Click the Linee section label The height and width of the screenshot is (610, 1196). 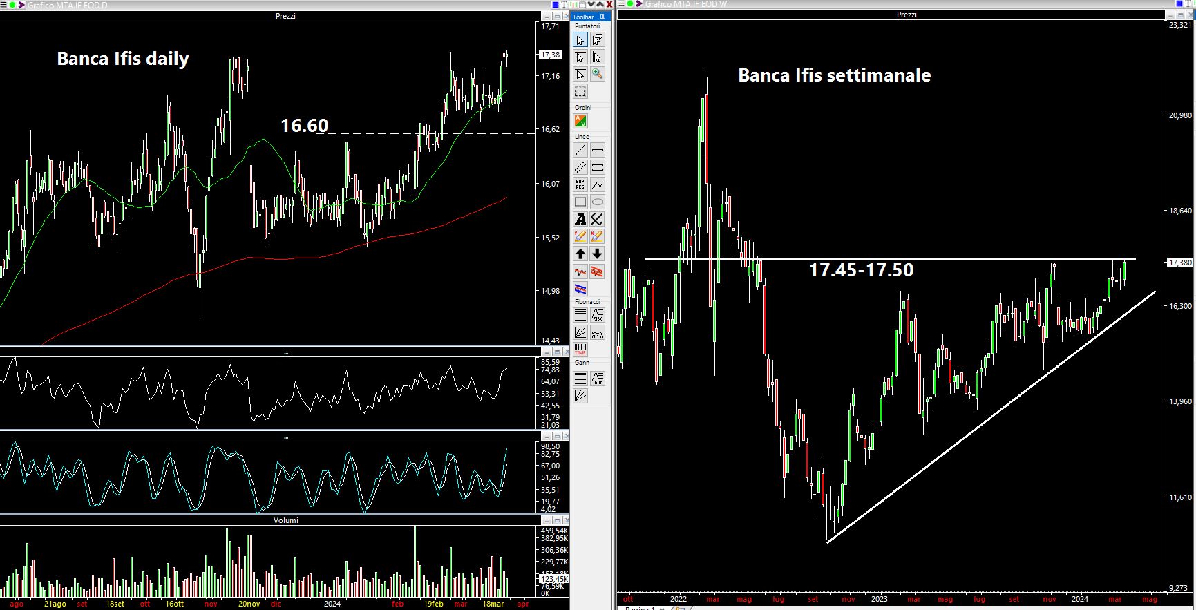[582, 136]
